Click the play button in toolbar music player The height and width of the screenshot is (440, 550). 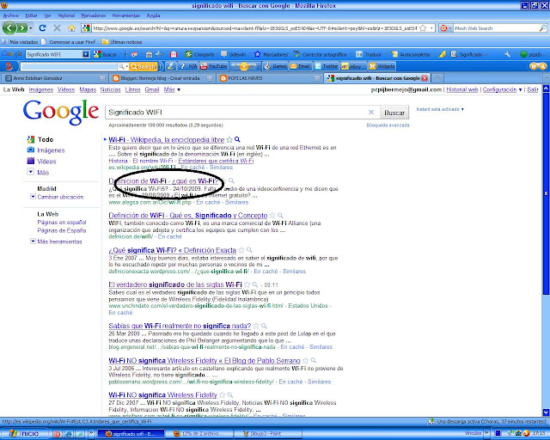[244, 66]
